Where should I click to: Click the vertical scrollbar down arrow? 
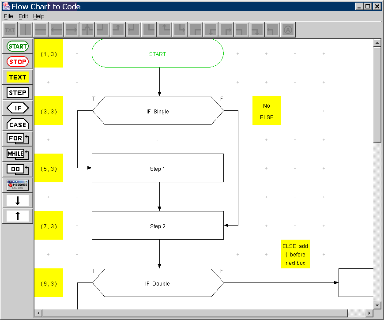coord(377,305)
